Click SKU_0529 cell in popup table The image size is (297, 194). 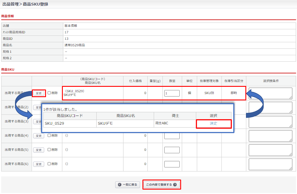tap(70, 123)
